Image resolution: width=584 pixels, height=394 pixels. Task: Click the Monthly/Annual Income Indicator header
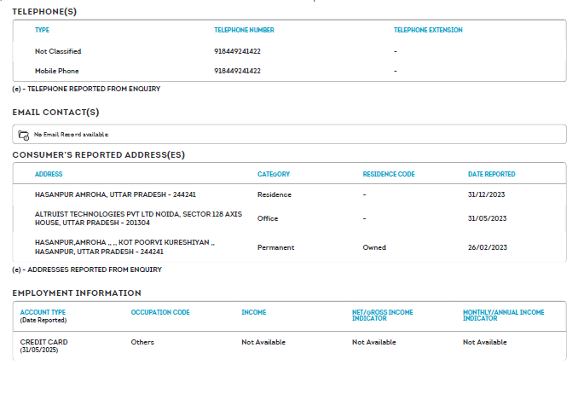click(x=504, y=316)
